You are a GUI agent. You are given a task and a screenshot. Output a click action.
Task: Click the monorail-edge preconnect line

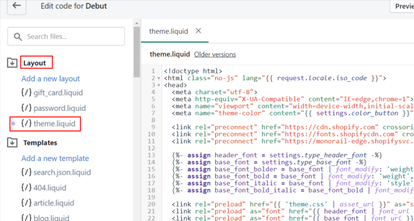pos(293,141)
